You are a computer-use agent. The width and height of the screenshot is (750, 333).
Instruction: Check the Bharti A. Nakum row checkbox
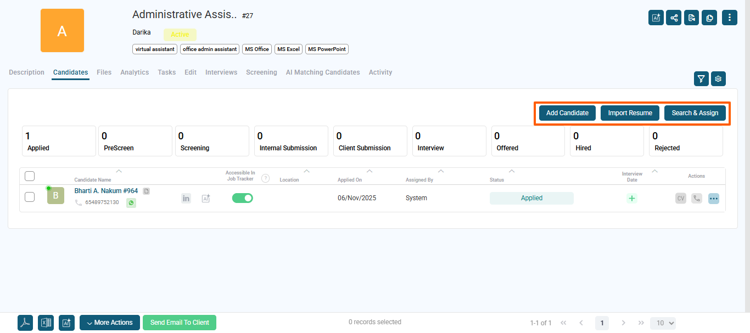pyautogui.click(x=30, y=197)
